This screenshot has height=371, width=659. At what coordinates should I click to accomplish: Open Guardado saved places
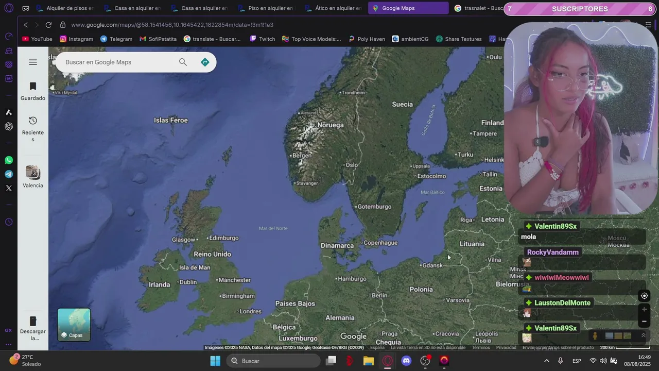(x=33, y=91)
